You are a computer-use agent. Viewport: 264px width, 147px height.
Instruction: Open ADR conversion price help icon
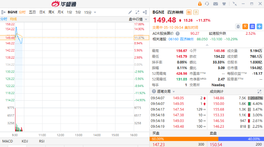click(x=177, y=34)
